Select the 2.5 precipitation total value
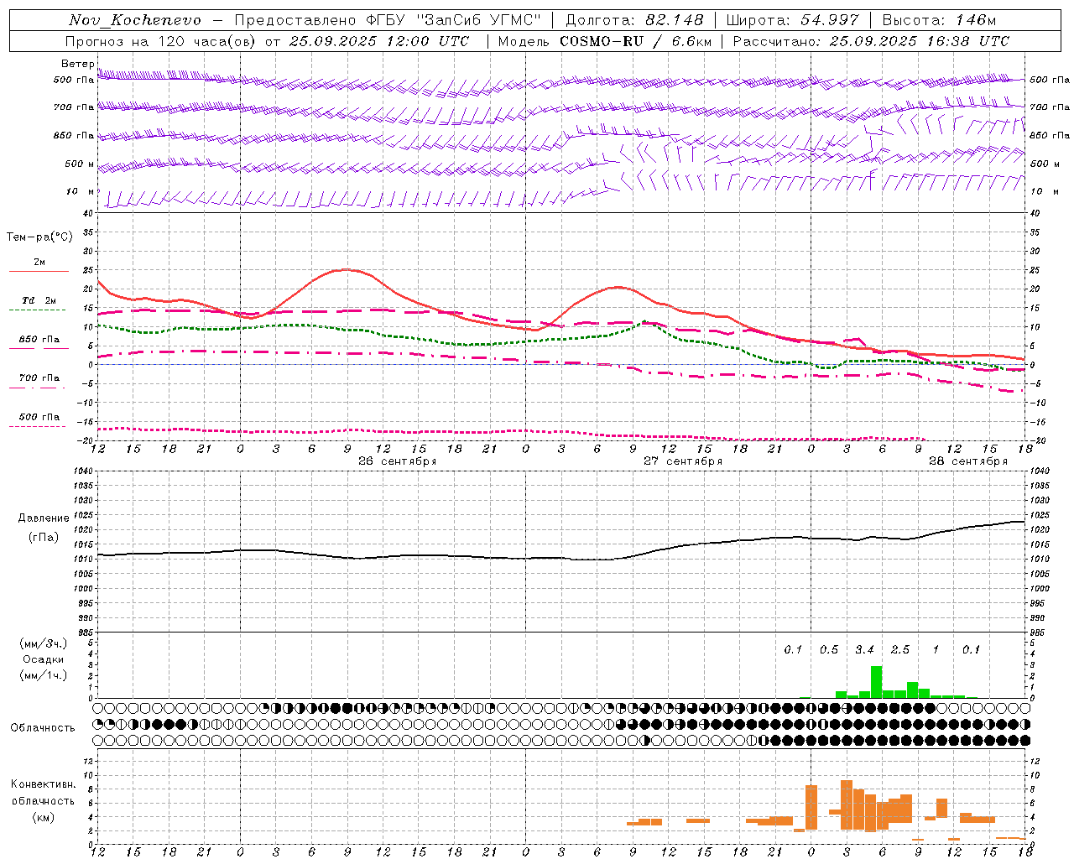The height and width of the screenshot is (859, 1074). tap(900, 650)
